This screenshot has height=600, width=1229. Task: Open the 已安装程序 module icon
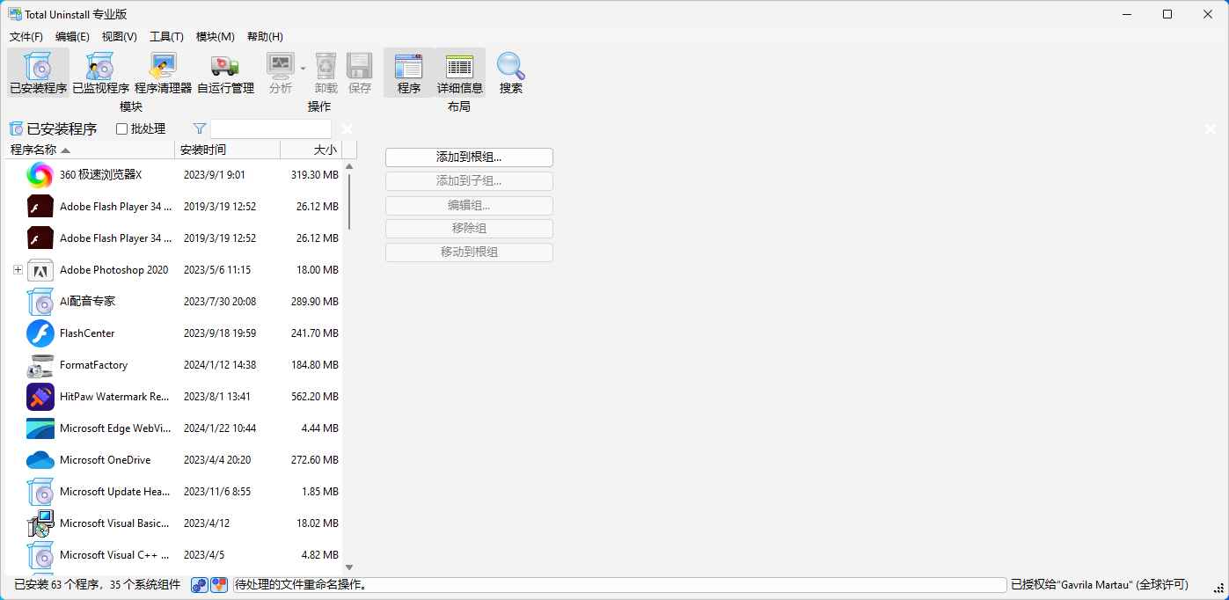tap(37, 70)
